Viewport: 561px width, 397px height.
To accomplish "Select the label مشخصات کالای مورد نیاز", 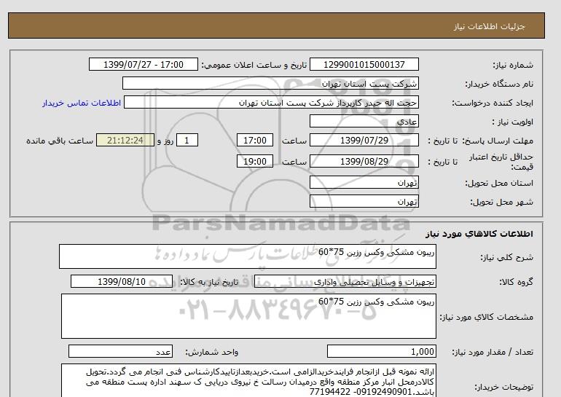I will click(486, 317).
